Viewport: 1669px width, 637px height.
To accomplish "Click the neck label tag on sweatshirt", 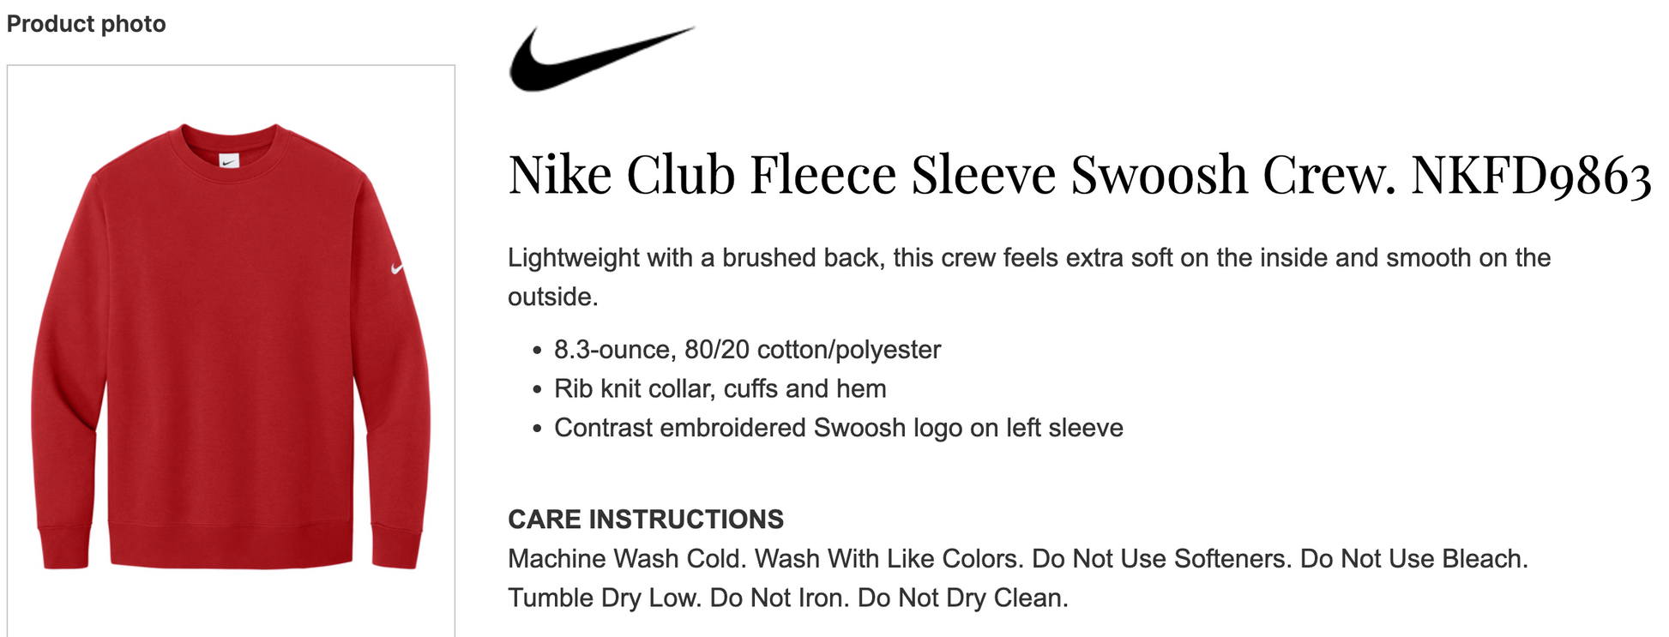I will pyautogui.click(x=229, y=160).
